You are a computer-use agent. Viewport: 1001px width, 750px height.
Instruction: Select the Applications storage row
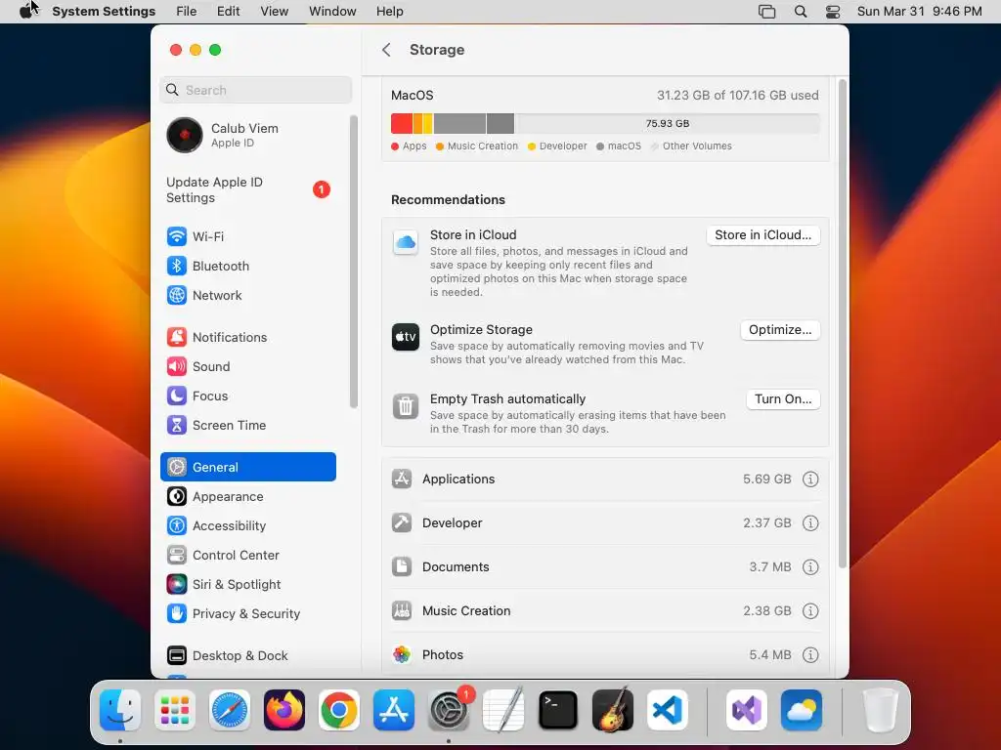click(x=604, y=479)
